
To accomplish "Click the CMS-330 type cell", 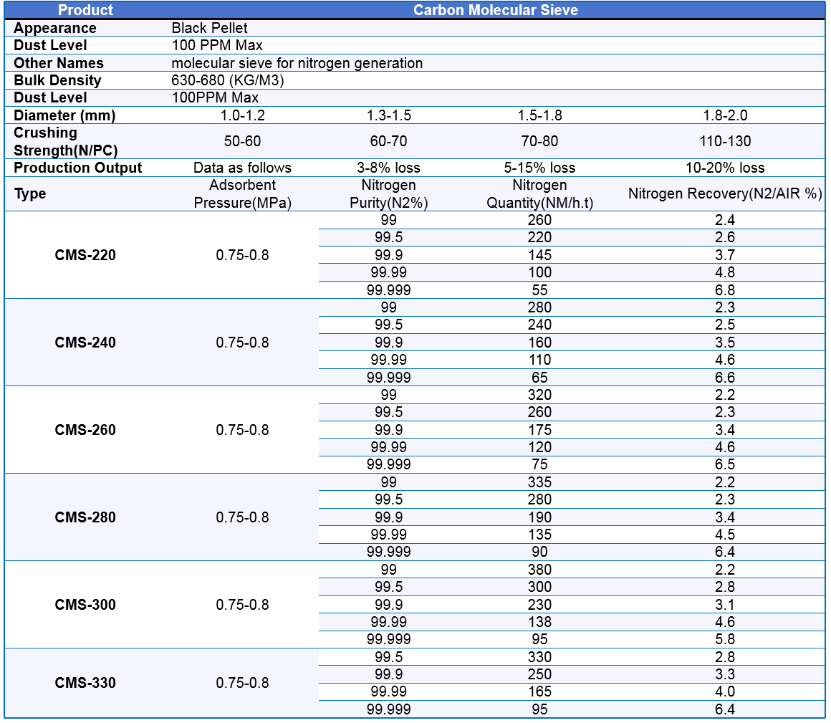I will point(85,683).
